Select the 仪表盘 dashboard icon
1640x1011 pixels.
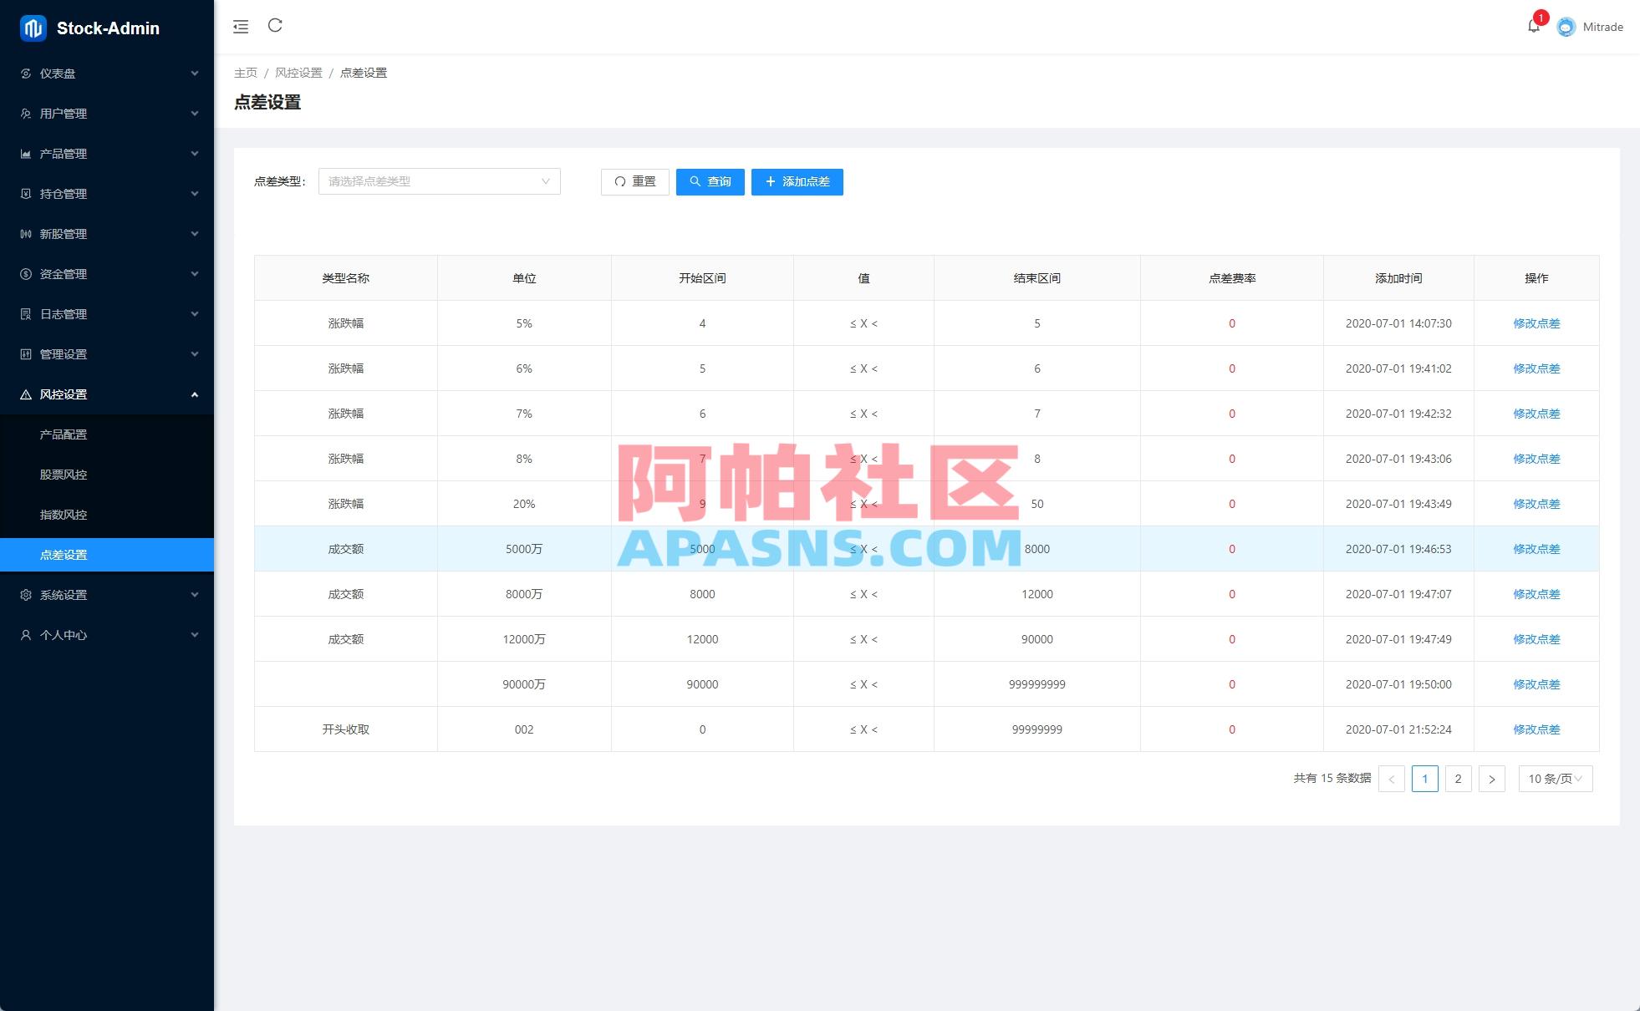[x=26, y=74]
